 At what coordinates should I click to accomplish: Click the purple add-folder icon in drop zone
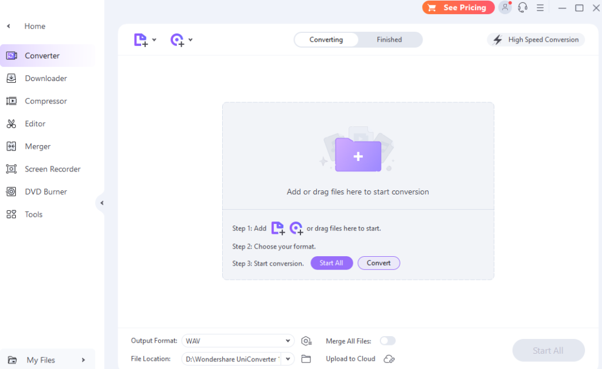click(x=357, y=156)
